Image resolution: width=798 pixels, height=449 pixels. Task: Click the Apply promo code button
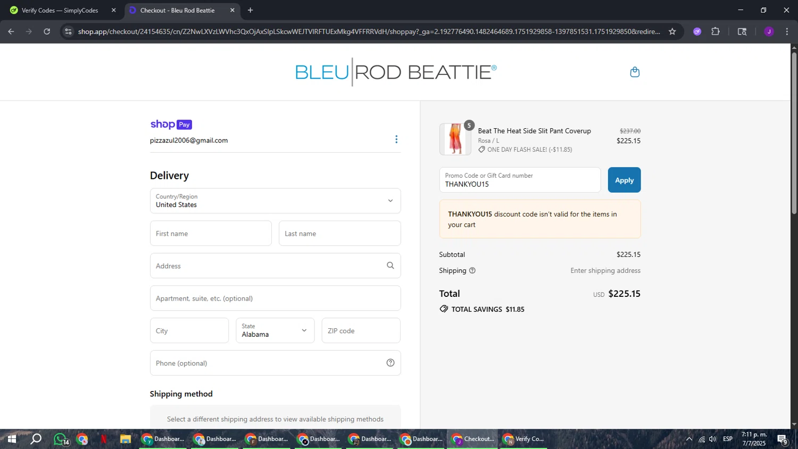pyautogui.click(x=624, y=180)
